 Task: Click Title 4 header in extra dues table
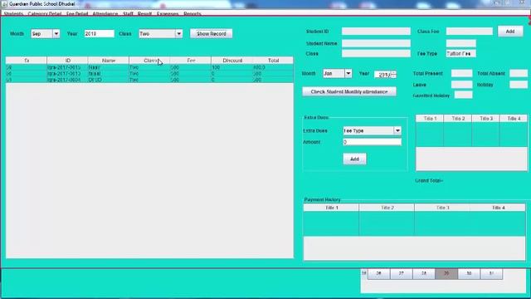coord(514,118)
